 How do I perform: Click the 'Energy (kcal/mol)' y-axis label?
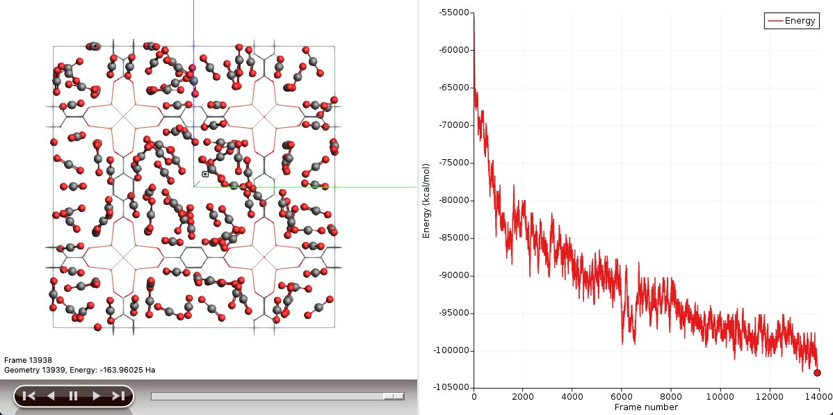(x=426, y=200)
